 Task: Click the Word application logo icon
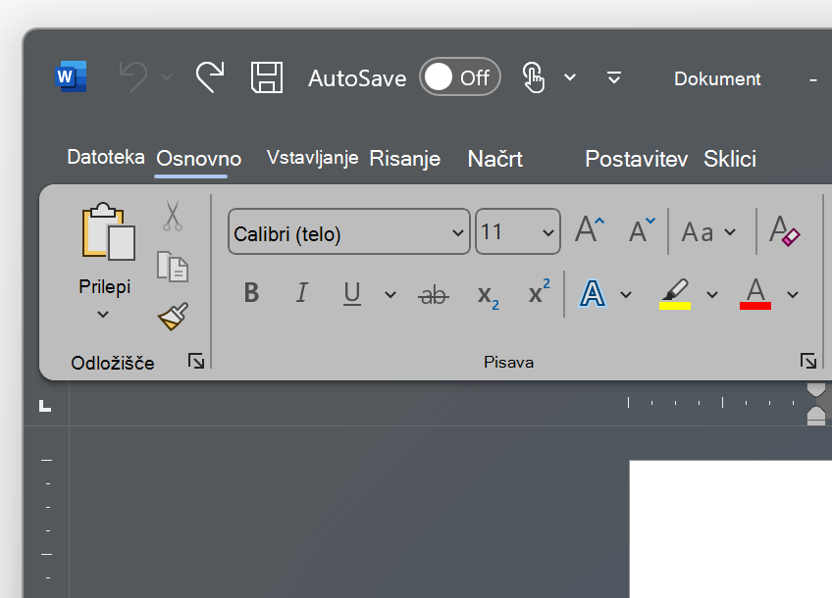[71, 76]
